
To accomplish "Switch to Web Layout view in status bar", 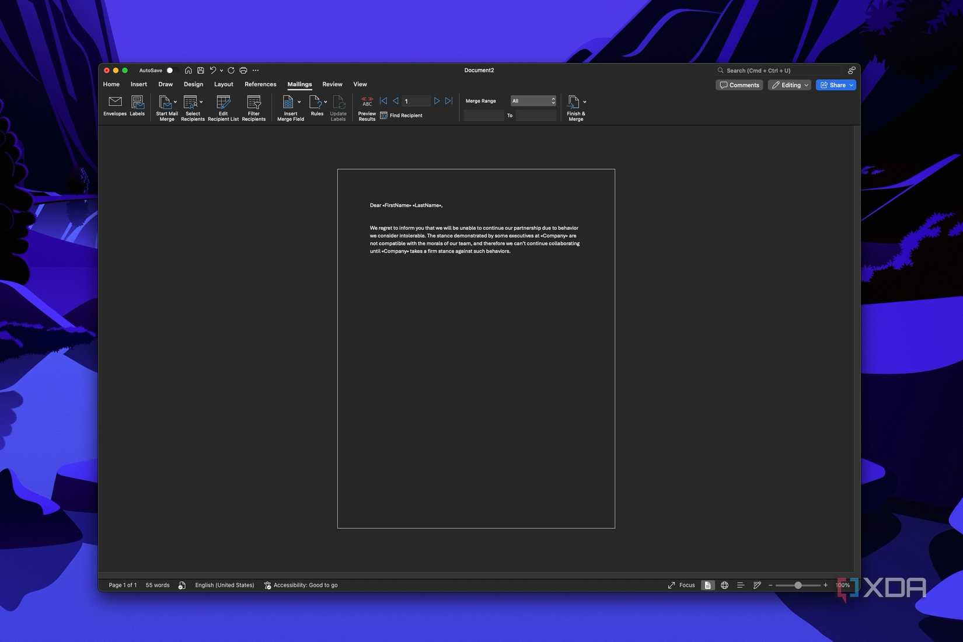I will [724, 585].
